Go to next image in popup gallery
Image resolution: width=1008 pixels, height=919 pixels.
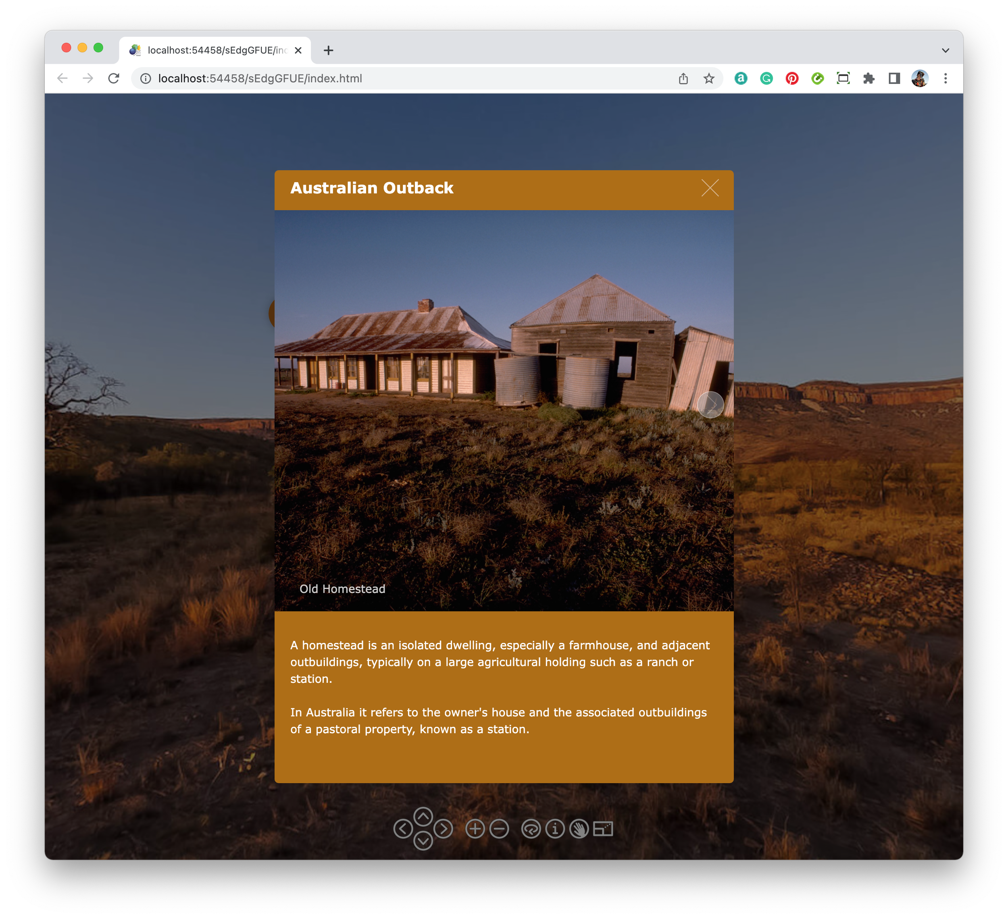[x=710, y=405]
